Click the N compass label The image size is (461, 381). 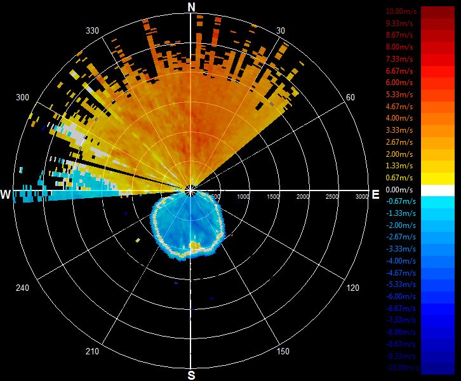tap(191, 8)
